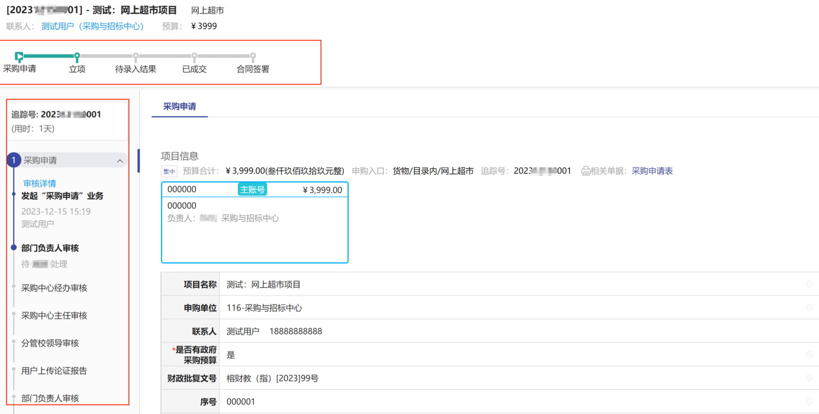Select the 分管校领导审核 workflow step
This screenshot has height=414, width=819.
click(x=50, y=343)
